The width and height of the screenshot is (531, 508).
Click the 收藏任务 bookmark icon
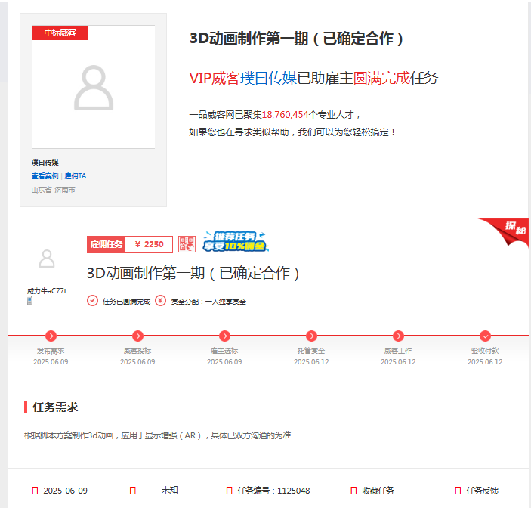[353, 491]
